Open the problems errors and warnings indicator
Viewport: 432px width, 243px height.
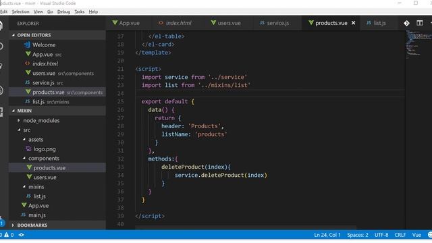click(x=7, y=235)
